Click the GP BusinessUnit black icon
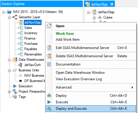Screen dimensions: 138x113 pos(20,81)
